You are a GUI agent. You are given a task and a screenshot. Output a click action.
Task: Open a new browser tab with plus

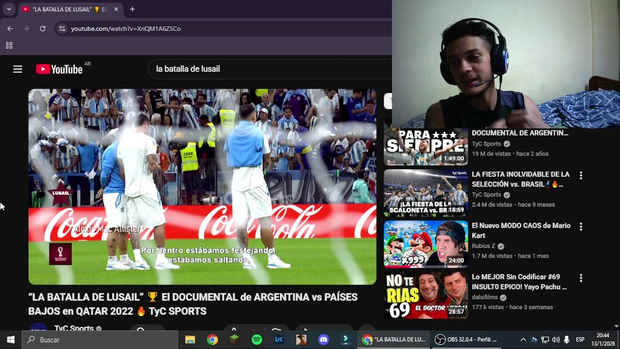132,9
